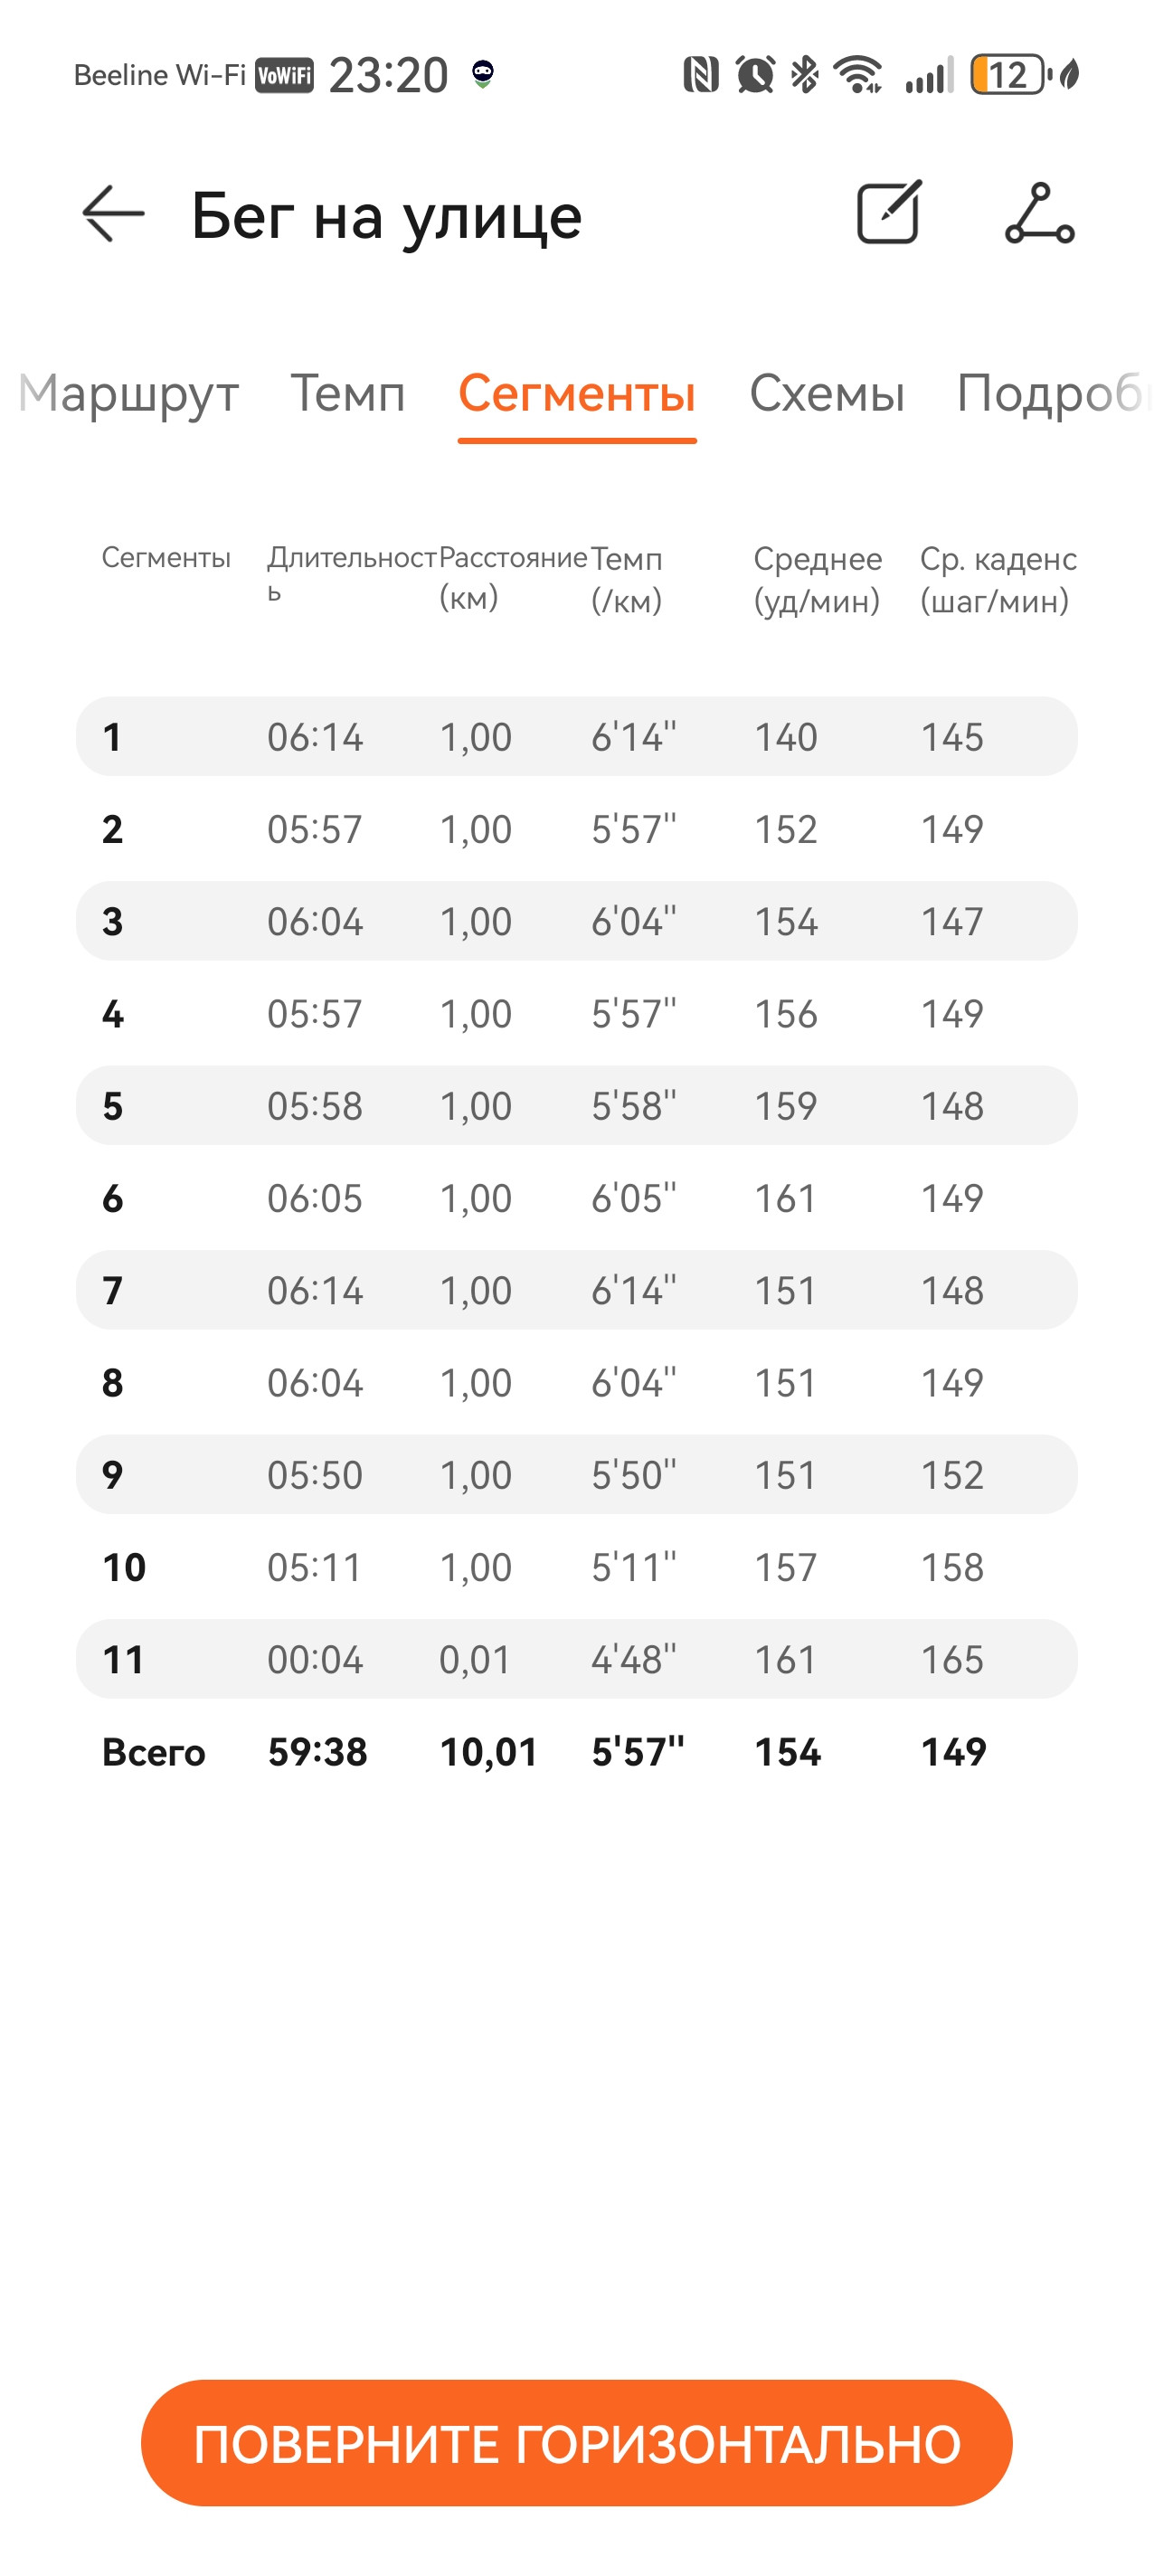The image size is (1154, 2576).
Task: Select segment 1 row
Action: 577,736
